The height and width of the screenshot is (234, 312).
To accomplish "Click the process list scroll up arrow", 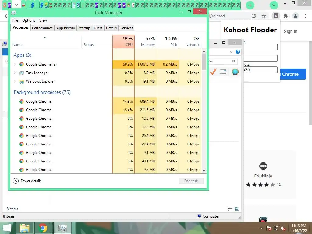I will pos(204,51).
